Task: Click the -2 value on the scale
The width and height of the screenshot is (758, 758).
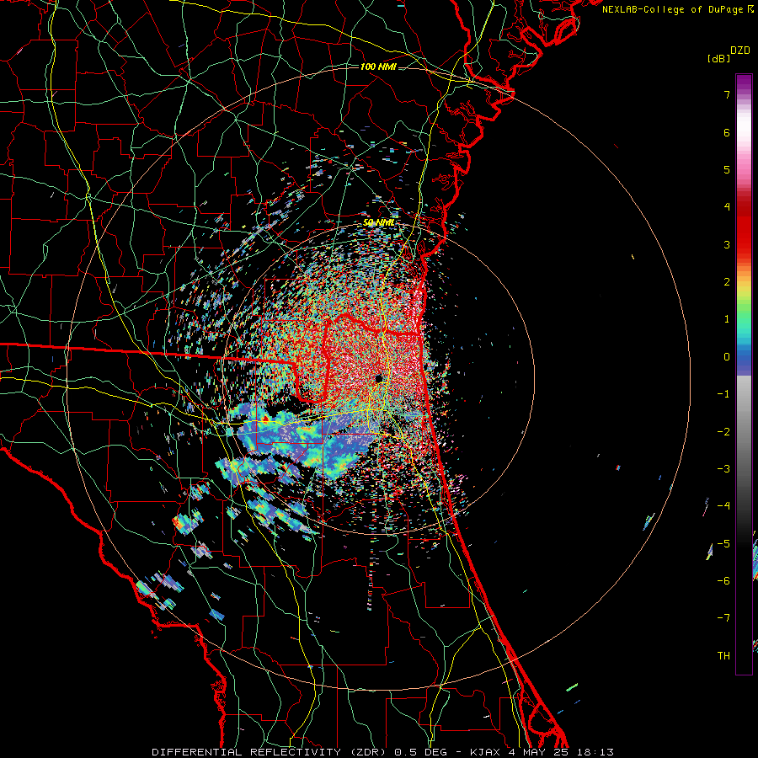Action: [723, 430]
